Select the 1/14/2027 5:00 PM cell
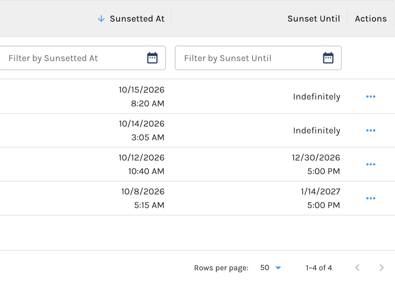395x285 pixels. point(320,198)
